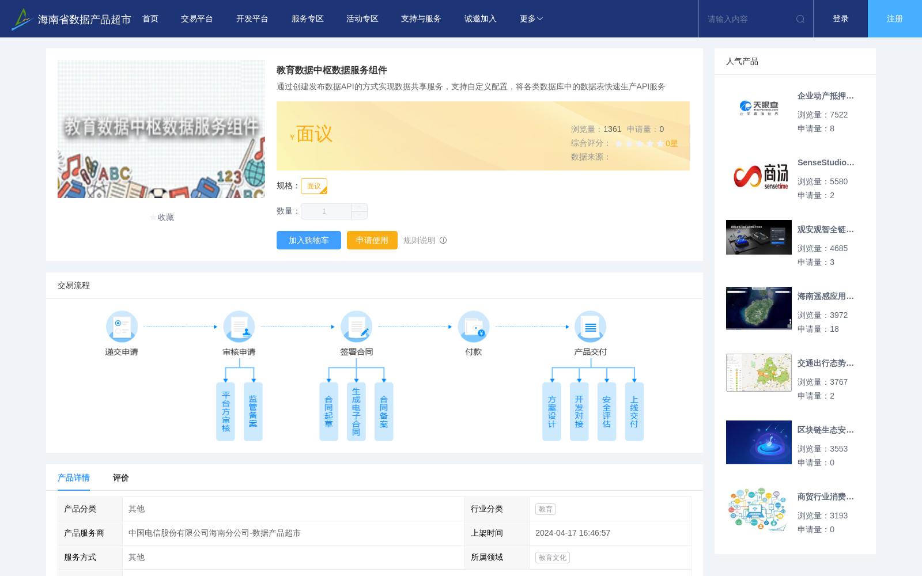Click the 签署合同 flow step icon
The image size is (922, 576).
pyautogui.click(x=356, y=327)
